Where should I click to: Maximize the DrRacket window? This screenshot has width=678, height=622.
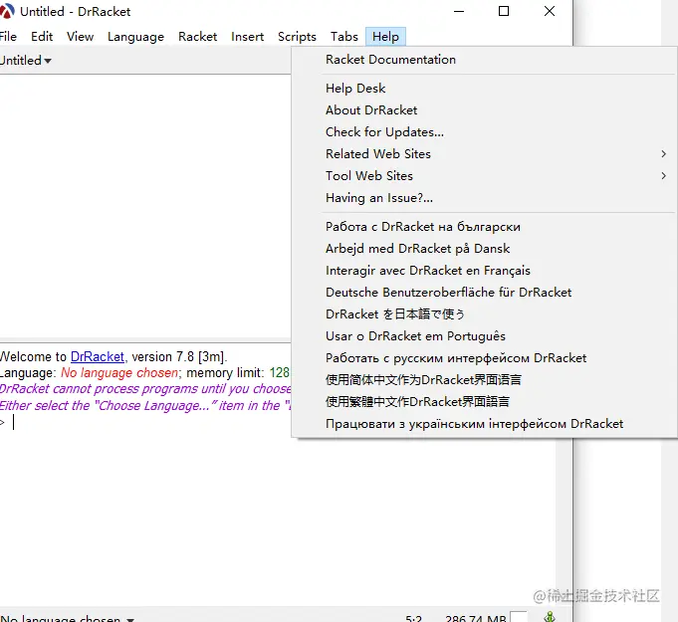[504, 11]
